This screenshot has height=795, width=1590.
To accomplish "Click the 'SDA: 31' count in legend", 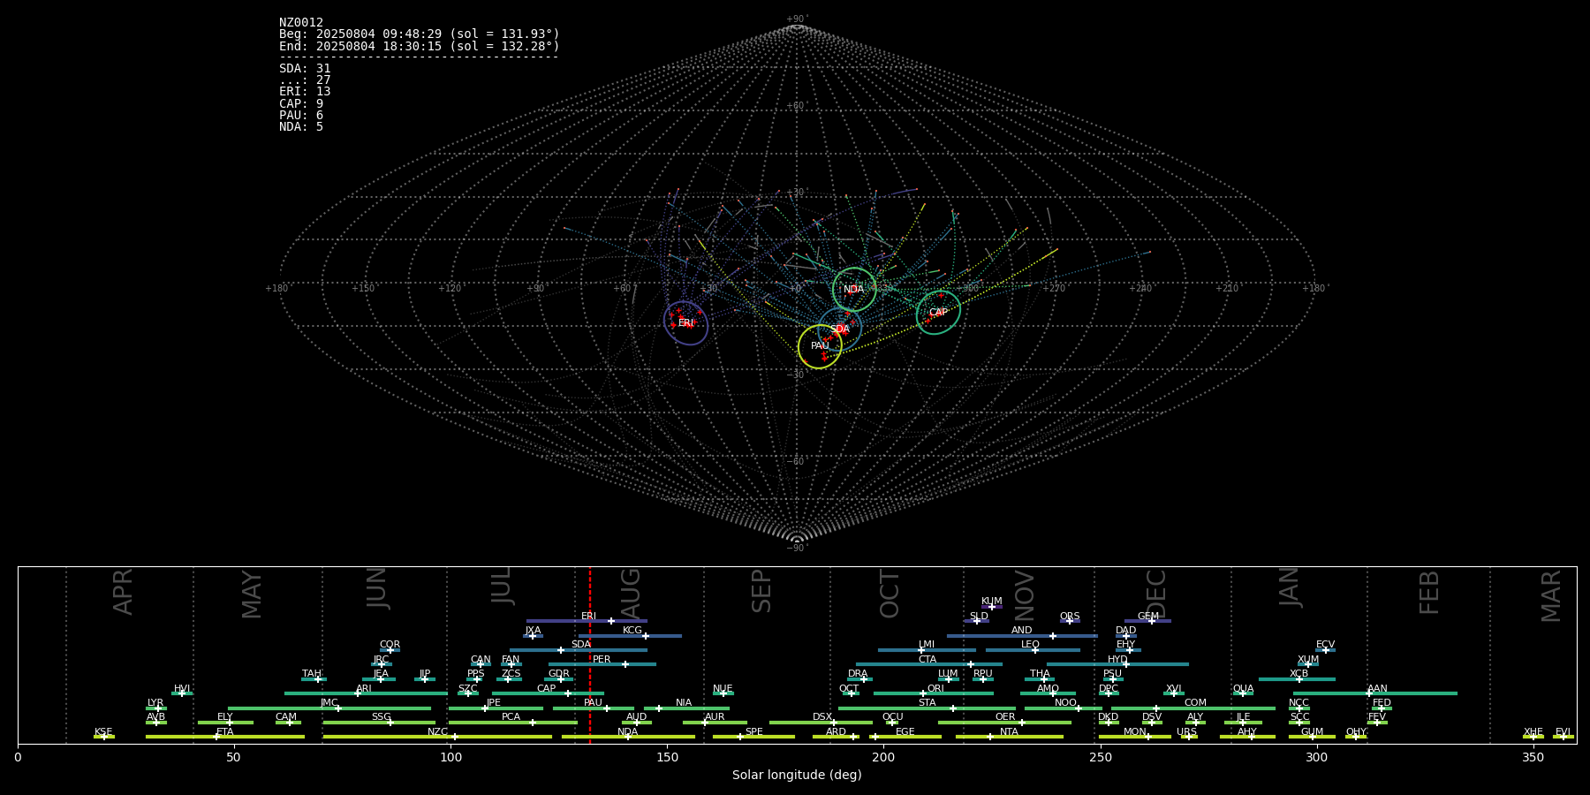I will click(x=305, y=69).
